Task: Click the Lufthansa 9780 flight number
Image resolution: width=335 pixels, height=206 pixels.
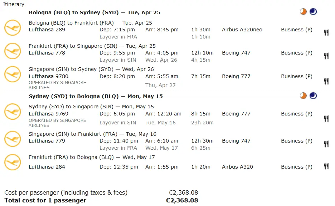Action: click(x=48, y=76)
